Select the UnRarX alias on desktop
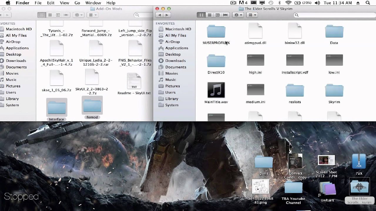This screenshot has width=376, height=211. pos(327,189)
